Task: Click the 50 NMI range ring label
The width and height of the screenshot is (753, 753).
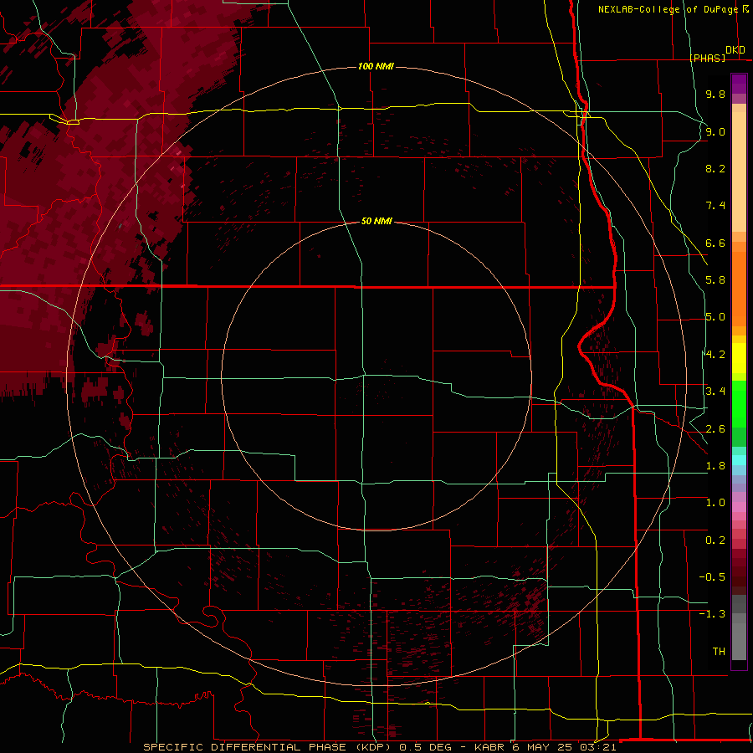Action: click(376, 221)
